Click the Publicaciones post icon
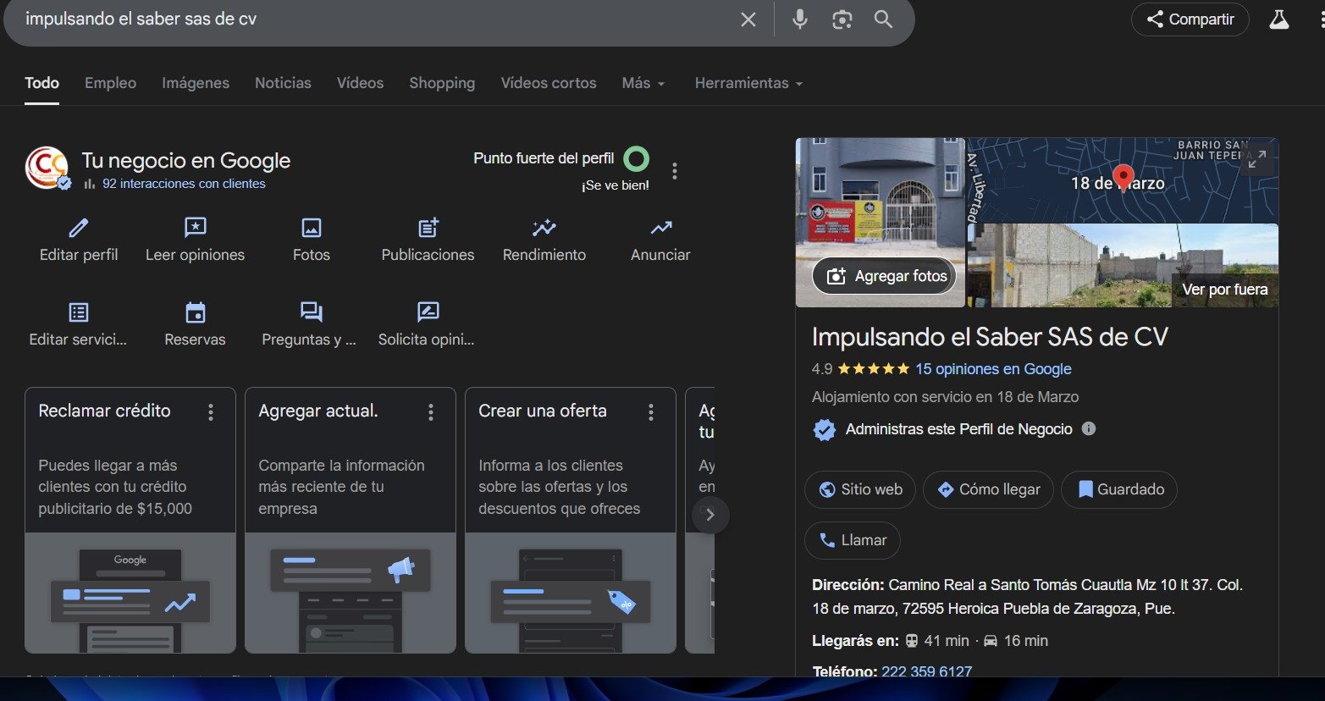 [428, 228]
